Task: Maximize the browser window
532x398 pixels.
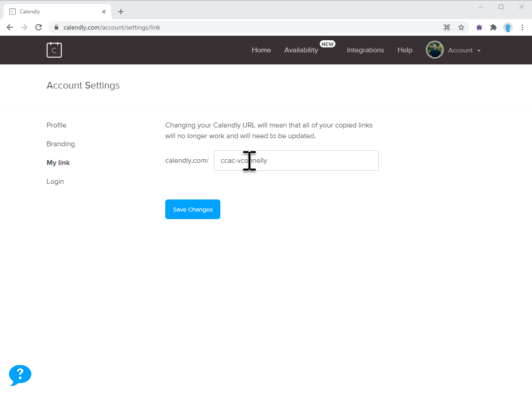Action: (501, 7)
